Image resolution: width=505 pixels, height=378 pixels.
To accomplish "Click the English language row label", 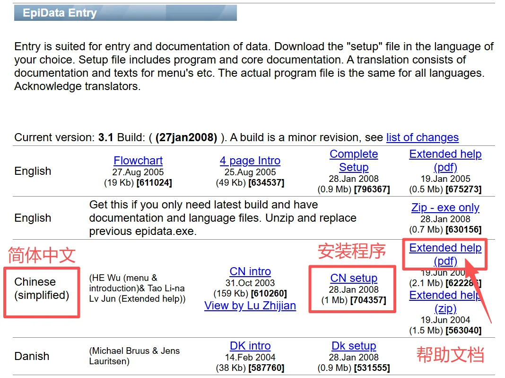I will (x=33, y=171).
